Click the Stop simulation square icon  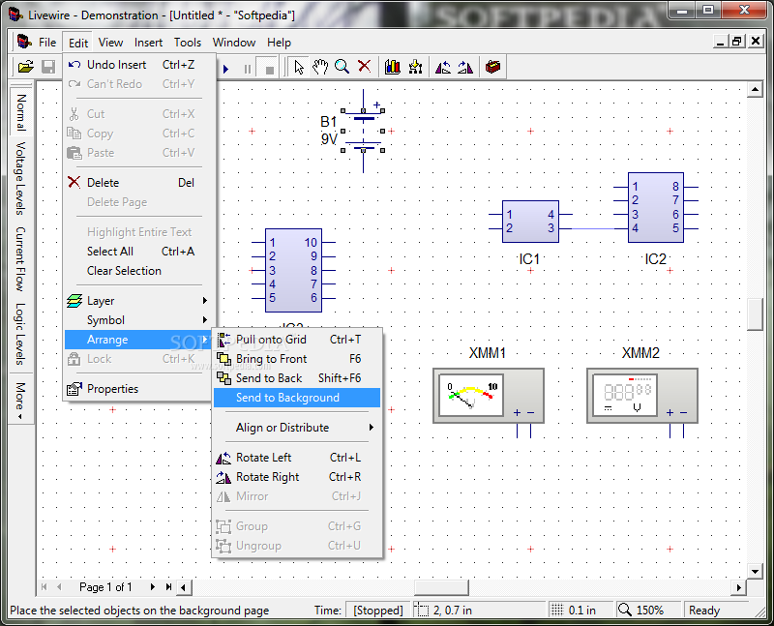coord(270,69)
